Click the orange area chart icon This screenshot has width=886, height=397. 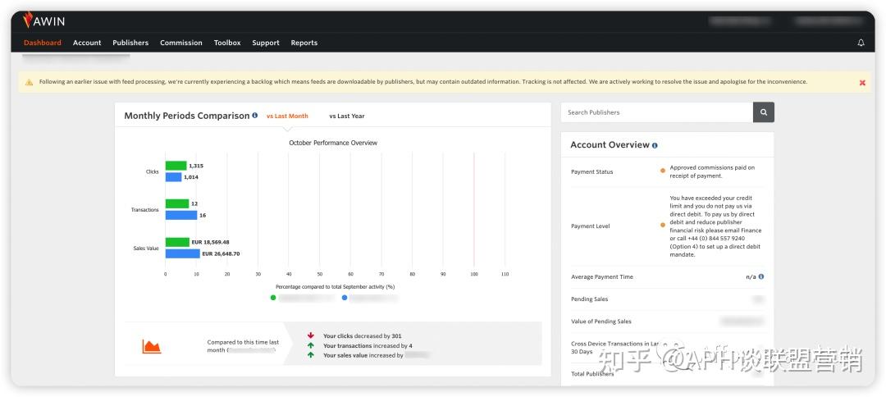click(152, 346)
